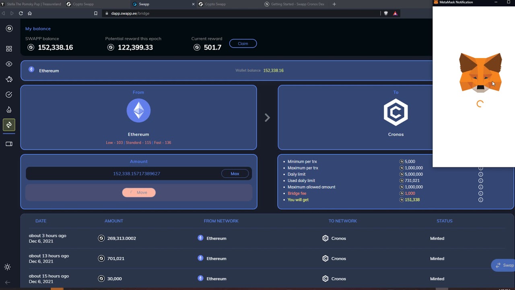
Task: Collapse sidebar with the back arrow
Action: [7, 282]
